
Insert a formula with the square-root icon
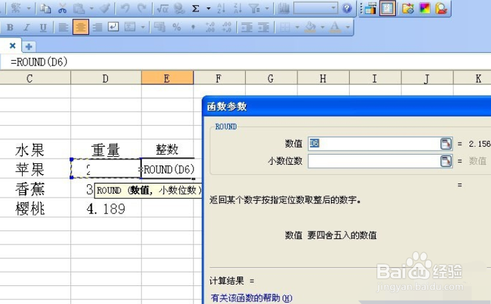pyautogui.click(x=163, y=9)
